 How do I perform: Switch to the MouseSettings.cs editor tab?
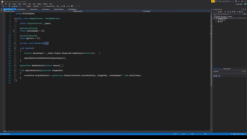[x=73, y=9]
